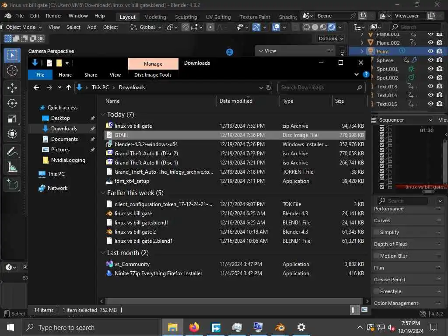The height and width of the screenshot is (336, 448).
Task: Expand Plane.002 in the outliner
Action: (x=362, y=42)
